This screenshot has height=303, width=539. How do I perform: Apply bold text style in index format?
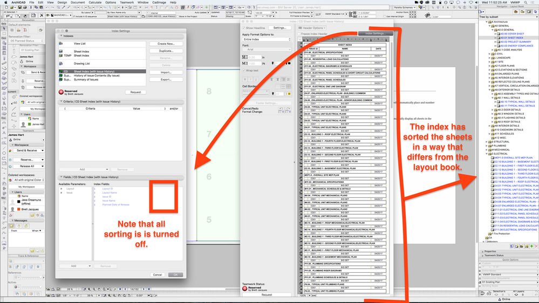pos(245,79)
